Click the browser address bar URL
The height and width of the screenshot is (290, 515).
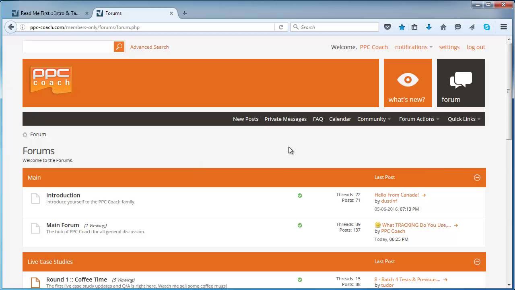pyautogui.click(x=85, y=27)
